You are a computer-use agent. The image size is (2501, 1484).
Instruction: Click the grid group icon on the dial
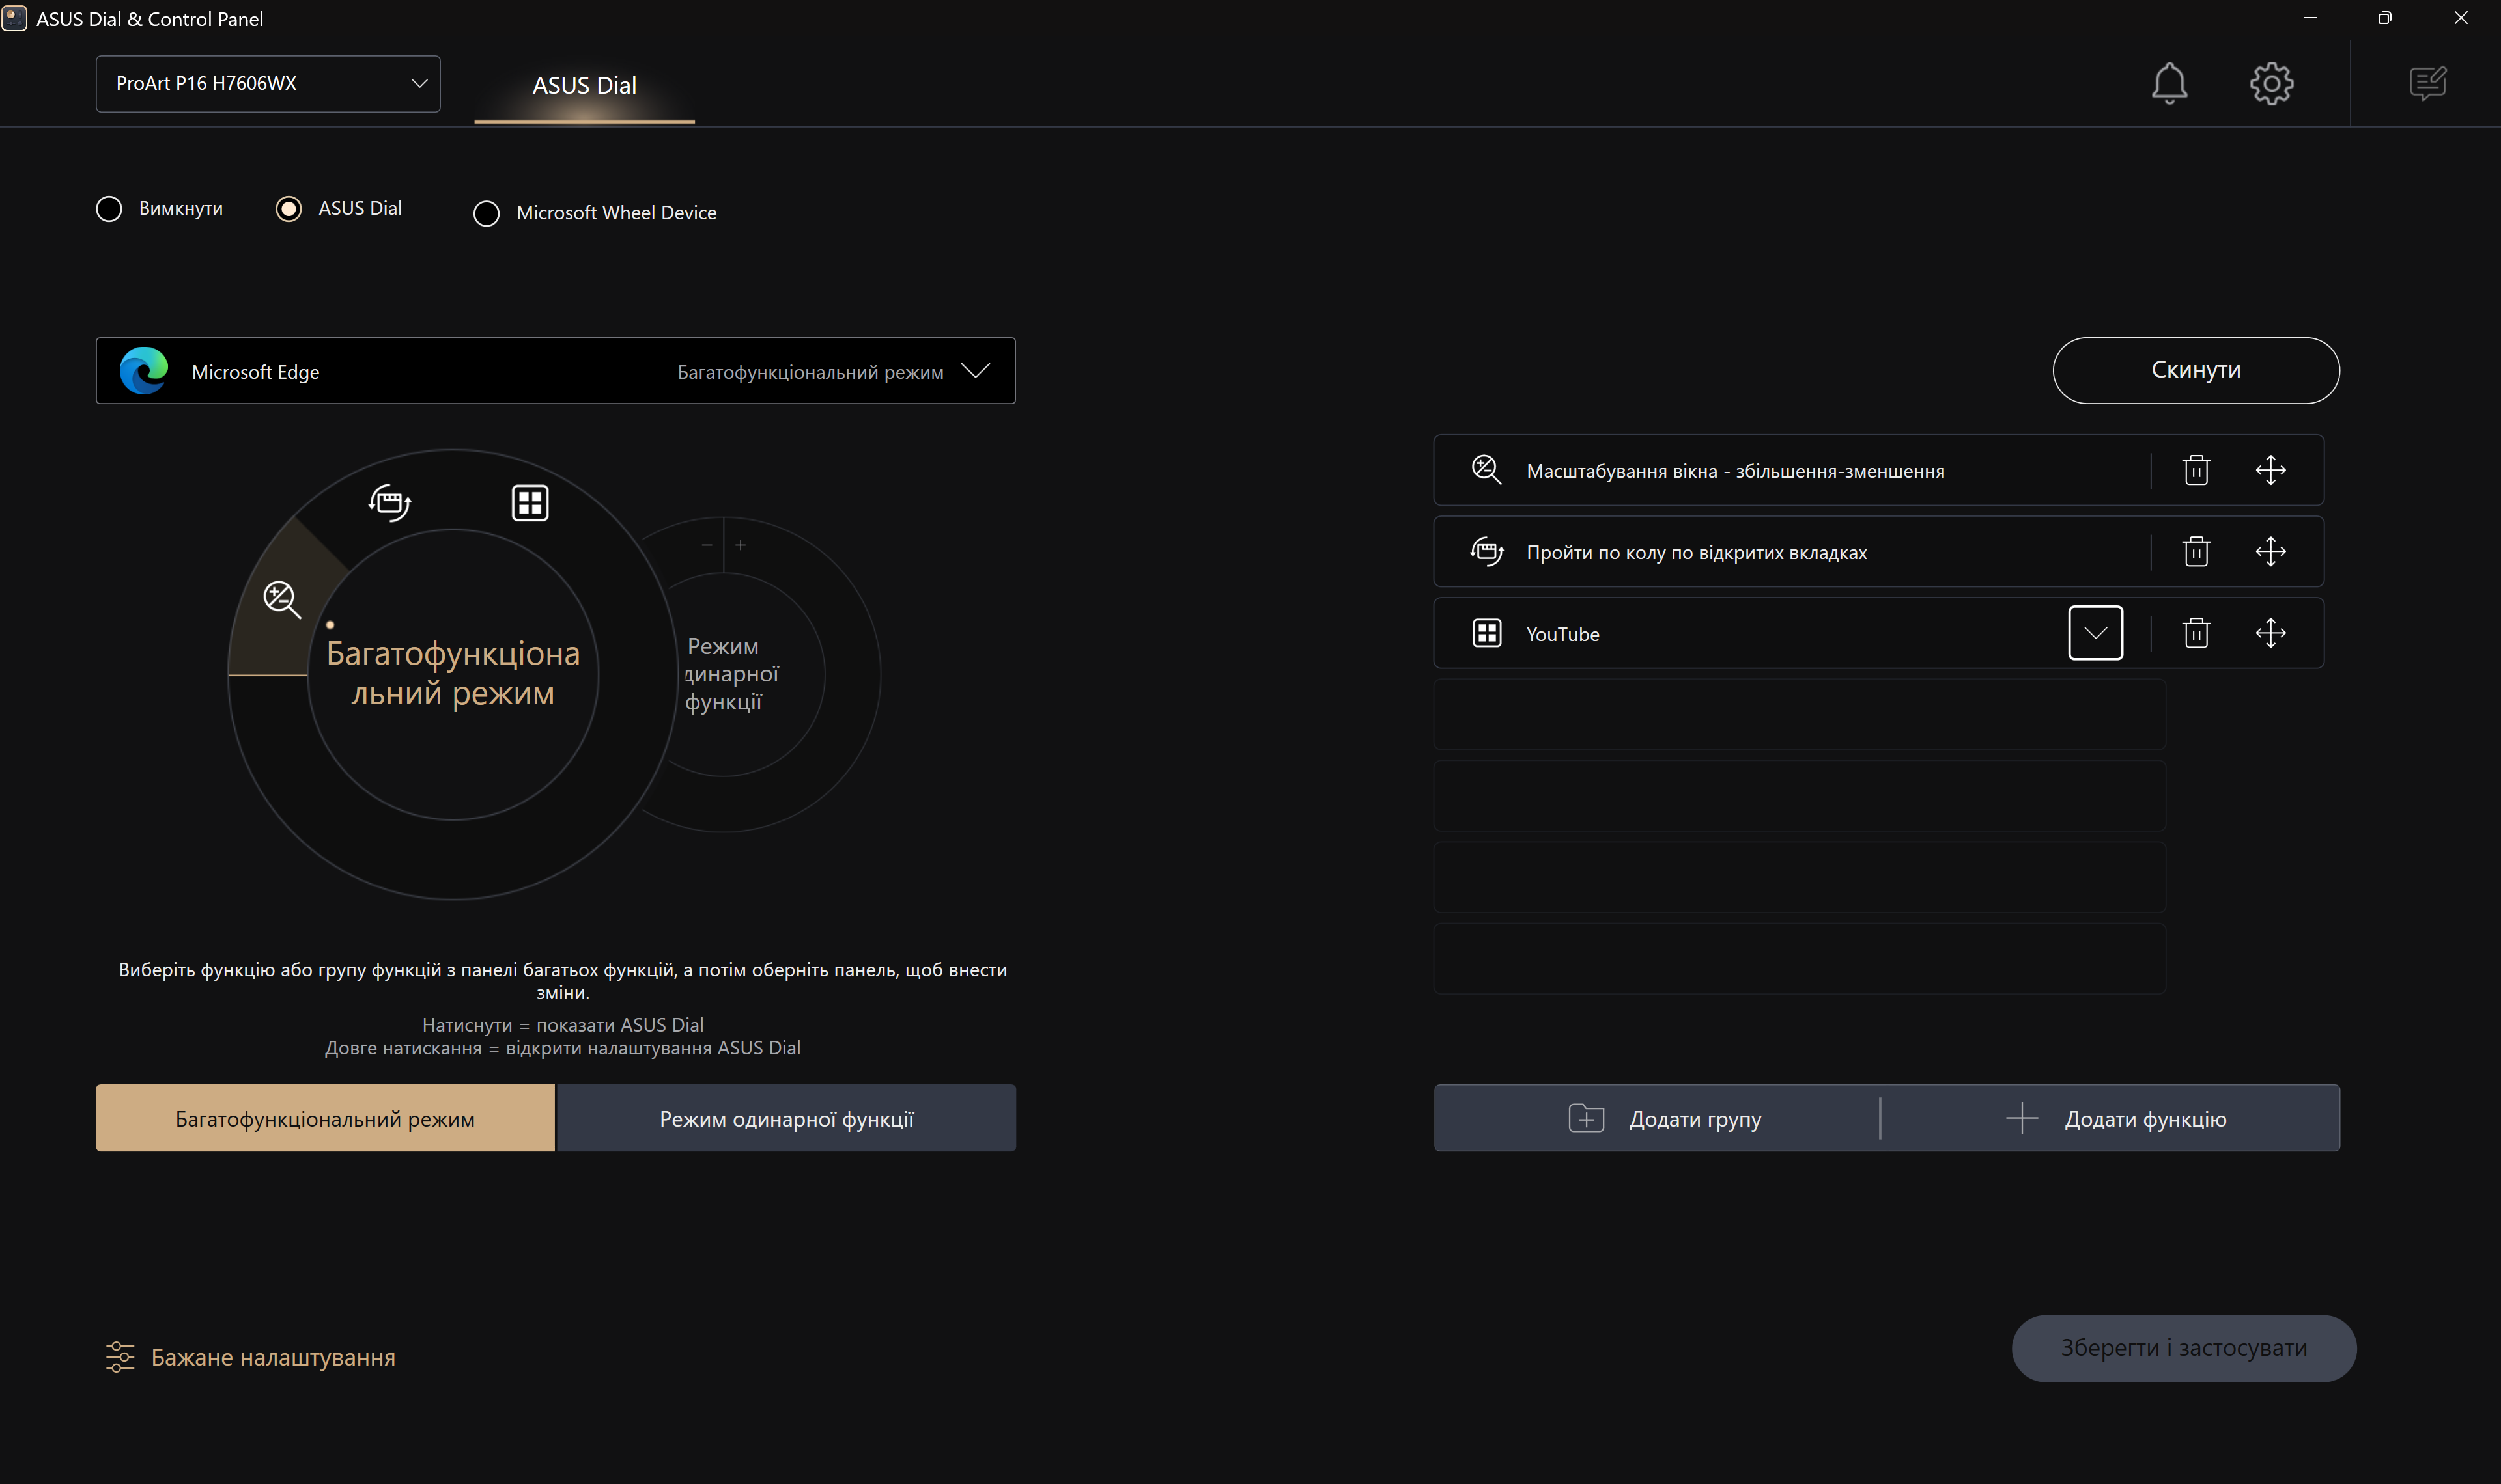[x=530, y=502]
